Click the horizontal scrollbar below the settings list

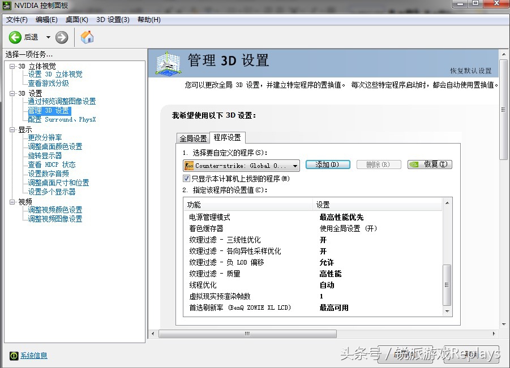tap(246, 334)
